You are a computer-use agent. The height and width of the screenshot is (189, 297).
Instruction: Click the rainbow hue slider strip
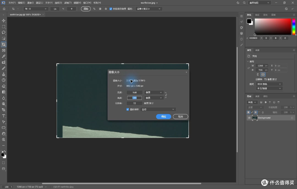(x=294, y=27)
